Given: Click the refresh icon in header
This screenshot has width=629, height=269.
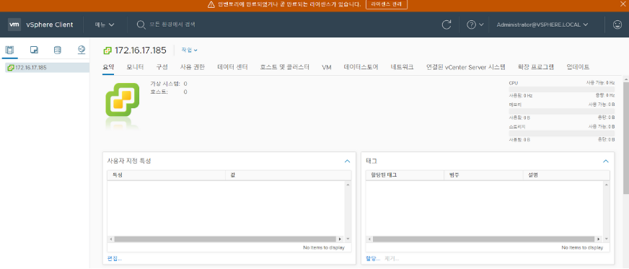Looking at the screenshot, I should coord(447,25).
